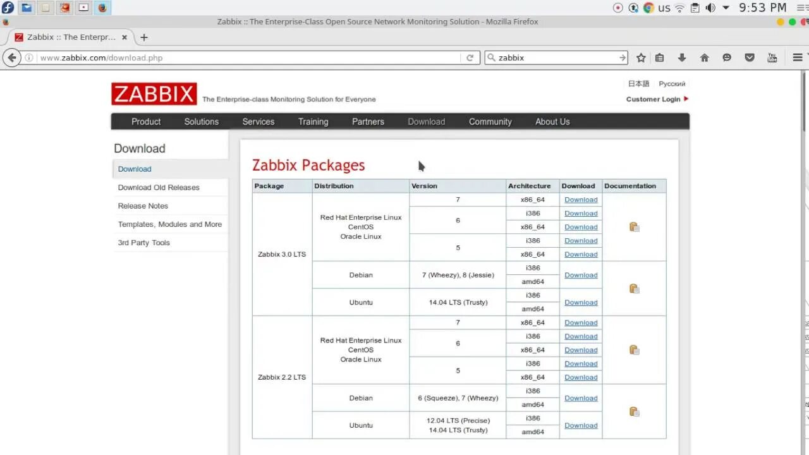The height and width of the screenshot is (455, 809).
Task: Open the Product menu
Action: [x=146, y=121]
